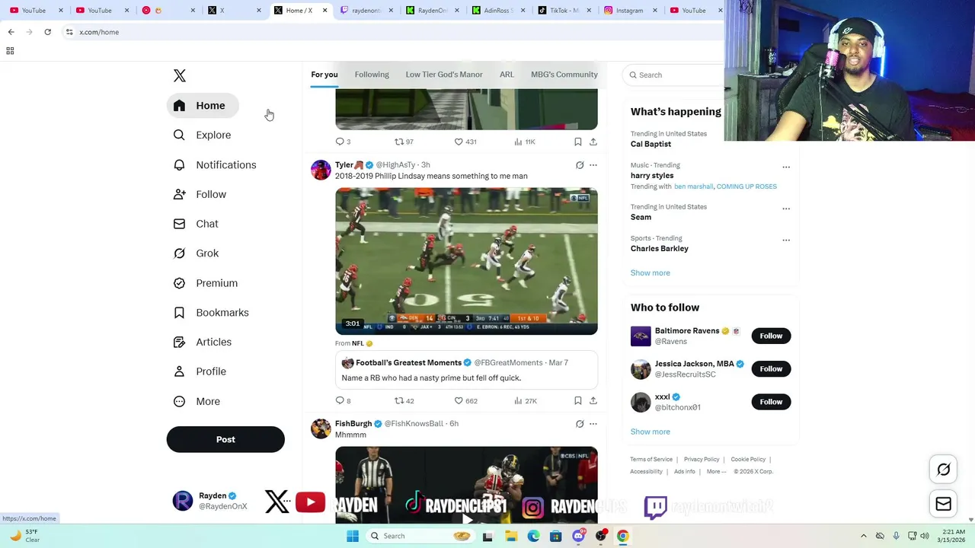The width and height of the screenshot is (975, 548).
Task: Share the top post with 431 likes
Action: coord(593,142)
